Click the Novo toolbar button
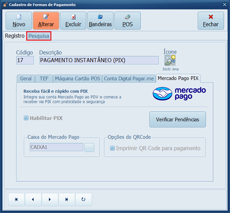The image size is (230, 213). click(19, 21)
